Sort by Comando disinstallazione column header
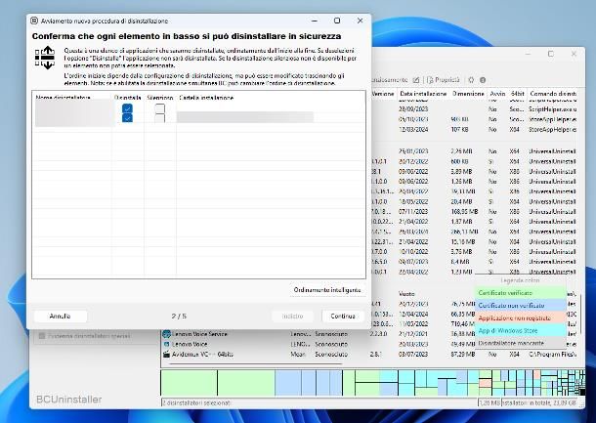This screenshot has width=596, height=423. tap(552, 94)
